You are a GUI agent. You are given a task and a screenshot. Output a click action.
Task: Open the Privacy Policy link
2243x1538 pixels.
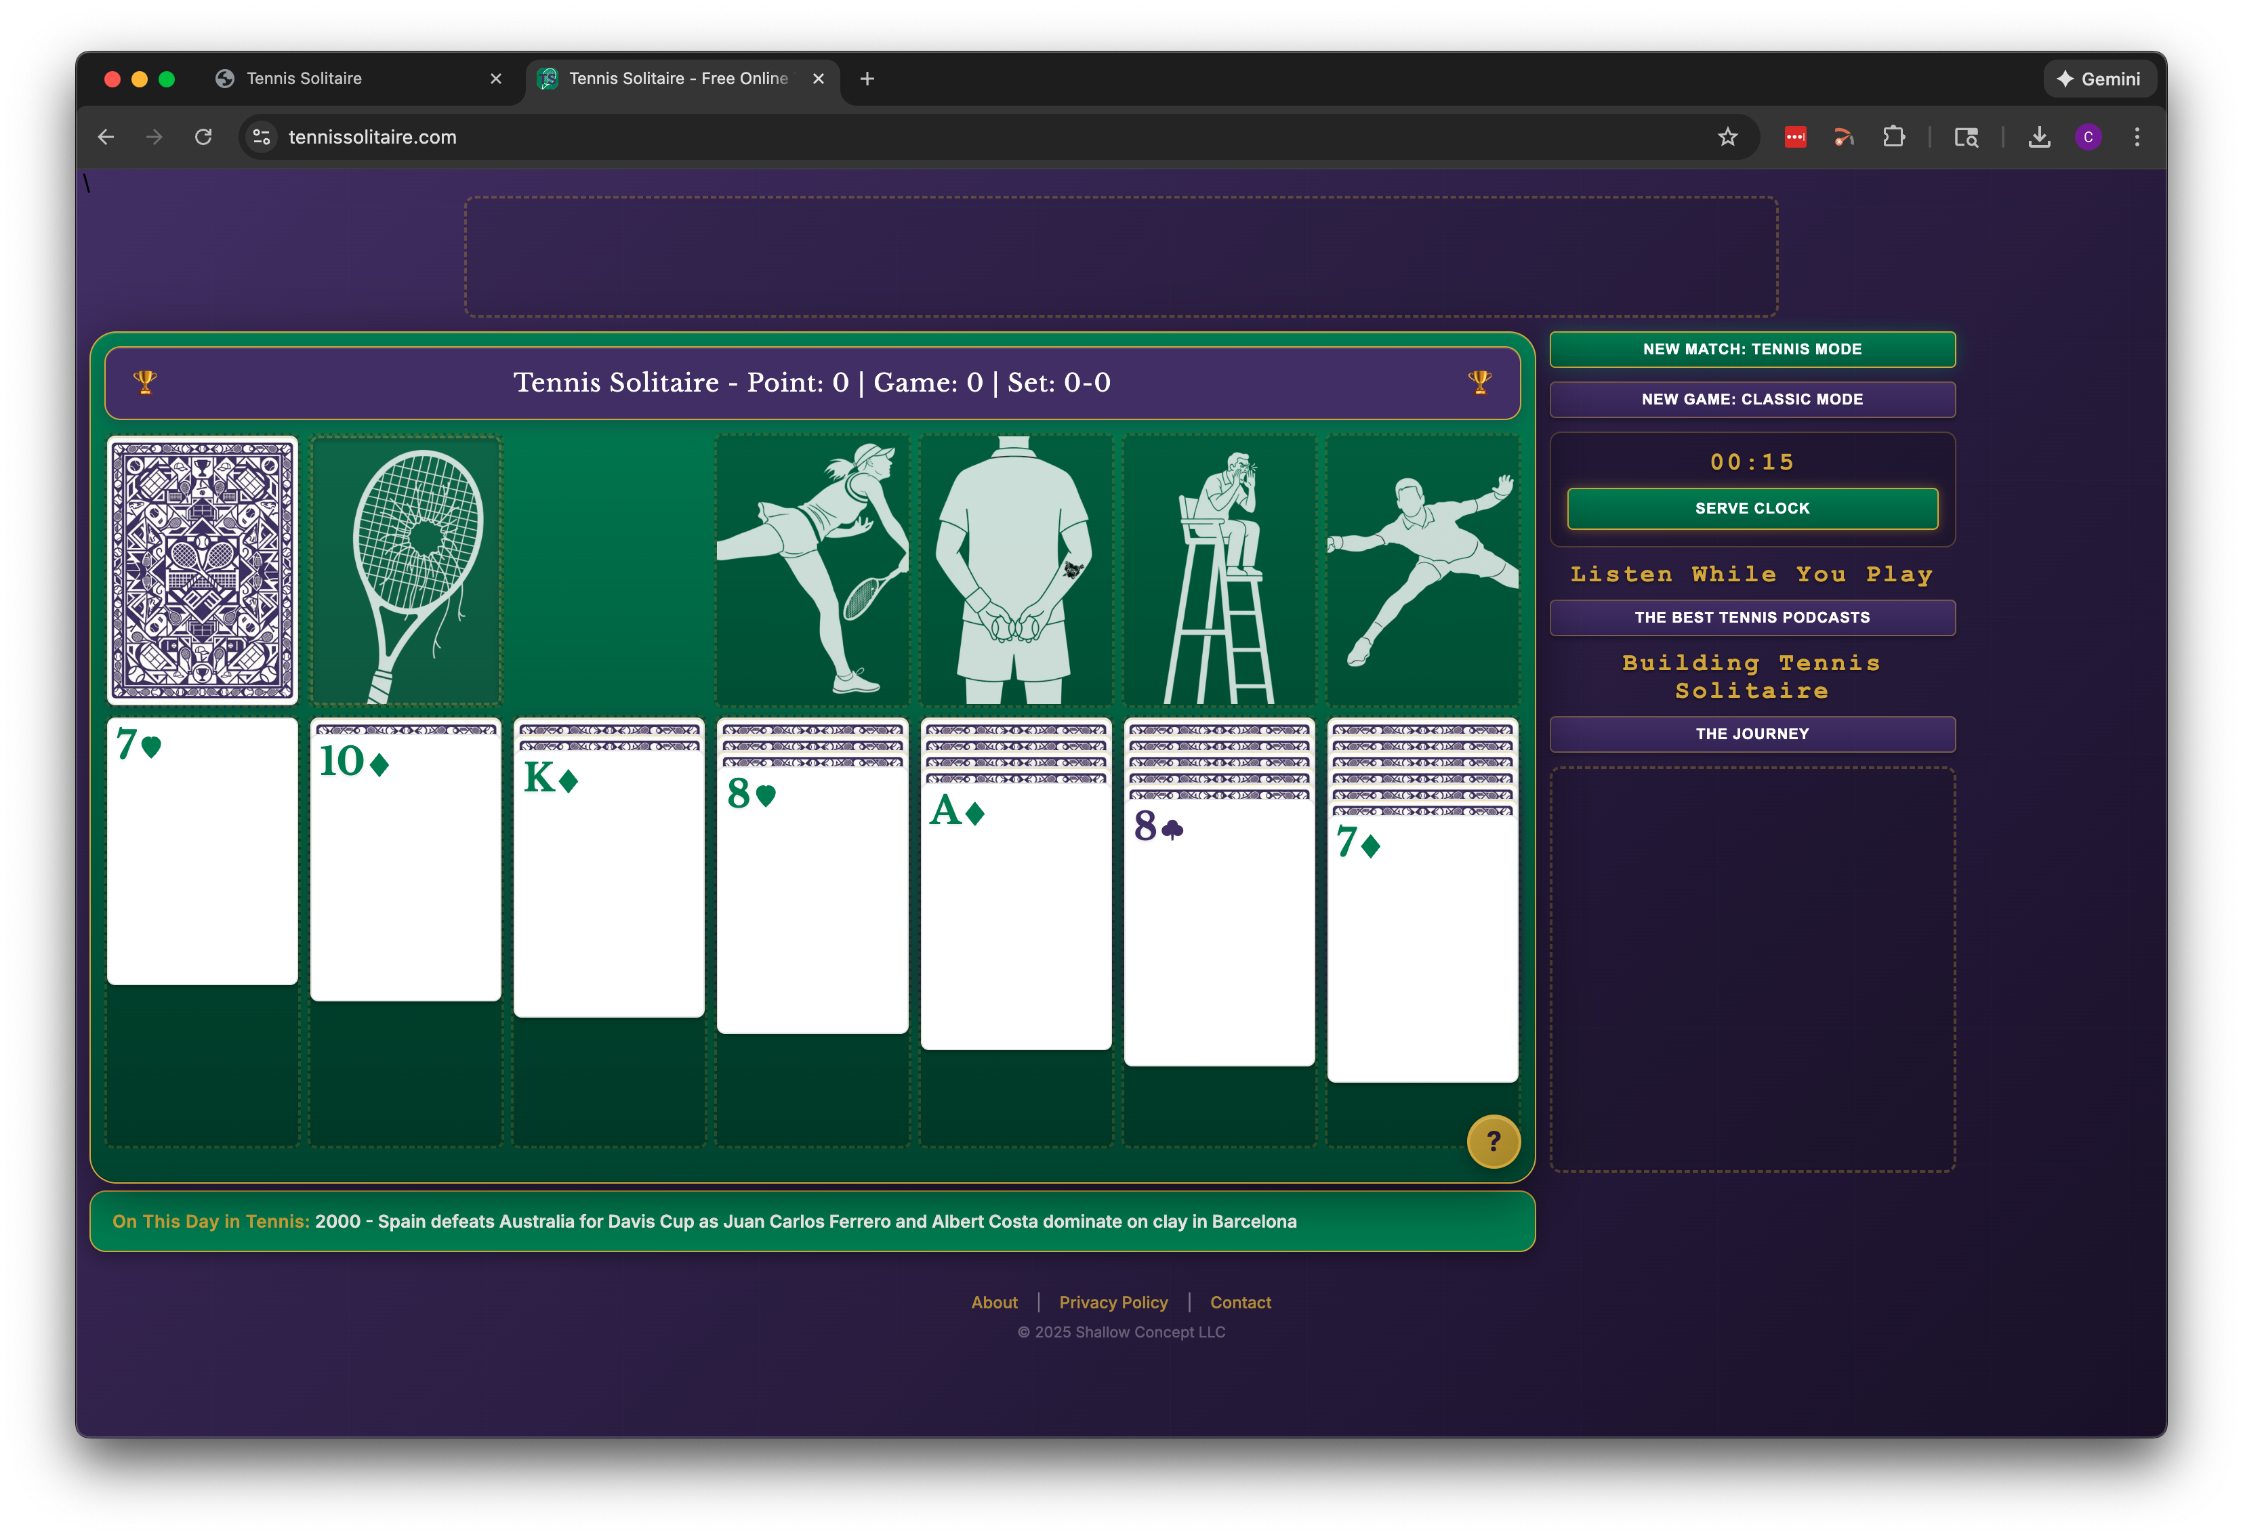tap(1113, 1302)
